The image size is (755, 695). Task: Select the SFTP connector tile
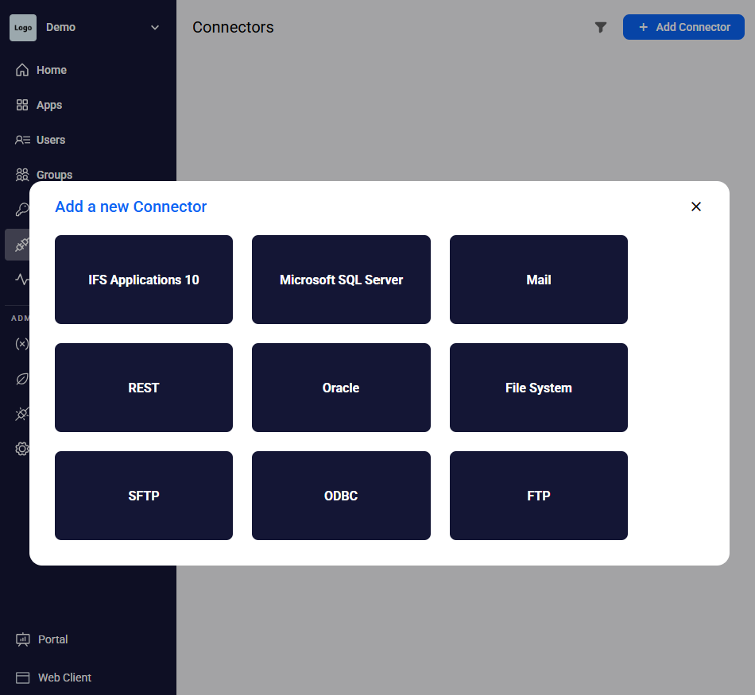(x=144, y=496)
